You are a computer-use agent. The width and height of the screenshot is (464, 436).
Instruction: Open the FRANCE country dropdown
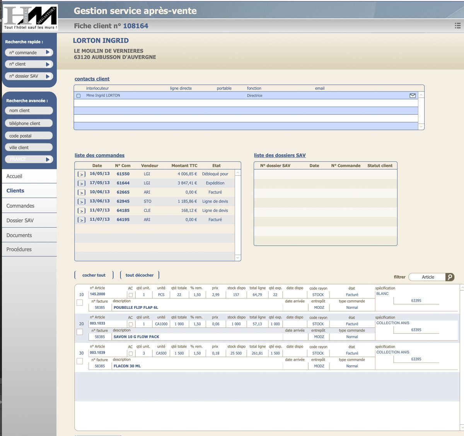tap(29, 159)
